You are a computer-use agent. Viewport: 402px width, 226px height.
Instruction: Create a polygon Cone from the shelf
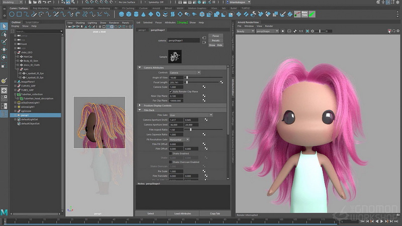click(x=143, y=15)
